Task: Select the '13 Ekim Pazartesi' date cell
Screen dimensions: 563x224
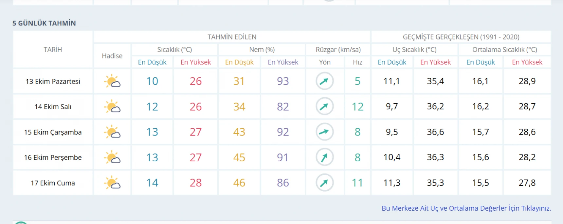Action: (53, 81)
